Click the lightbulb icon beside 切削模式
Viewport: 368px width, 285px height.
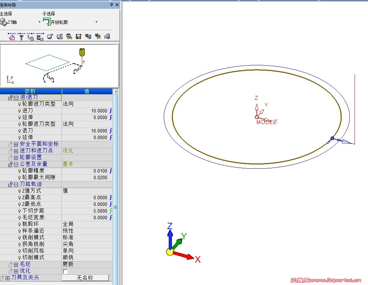click(x=19, y=258)
